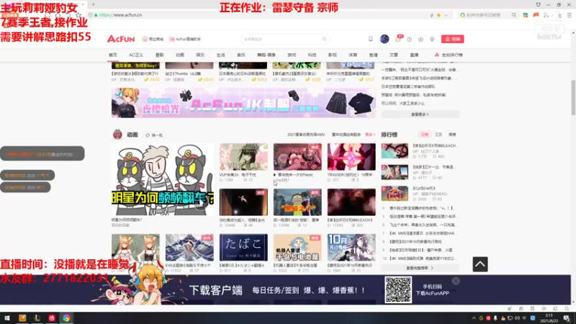
Task: Switch ranking to the 周榜 weekly tab
Action: coord(453,135)
